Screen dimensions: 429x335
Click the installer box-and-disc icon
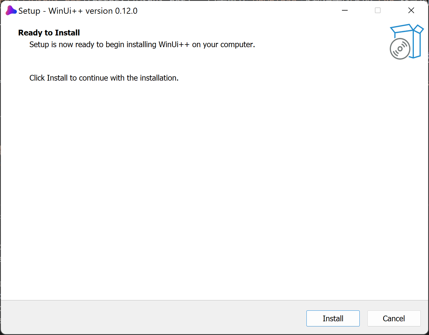(x=406, y=41)
